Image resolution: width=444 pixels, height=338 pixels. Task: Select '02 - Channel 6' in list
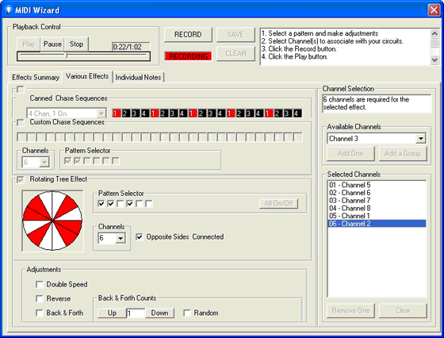(x=377, y=193)
